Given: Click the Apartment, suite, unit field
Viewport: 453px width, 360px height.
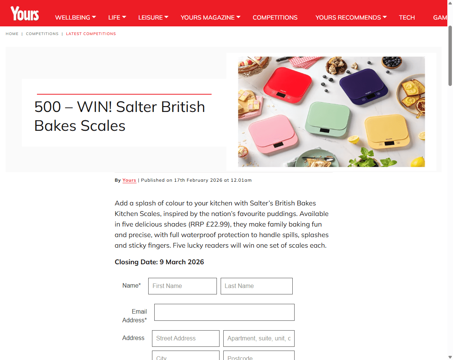Looking at the screenshot, I should click(x=259, y=339).
